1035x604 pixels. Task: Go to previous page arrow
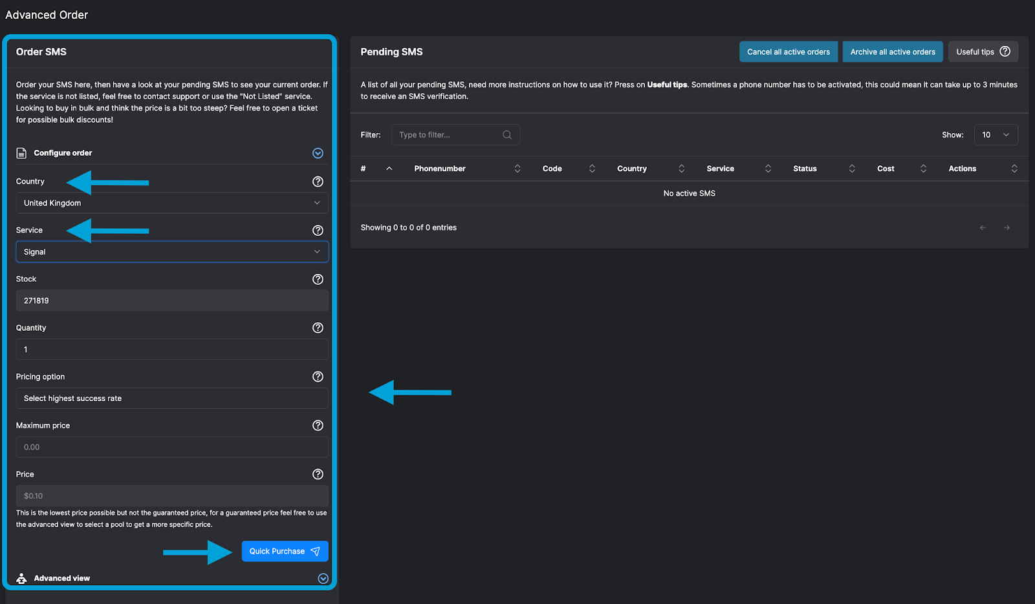[983, 227]
